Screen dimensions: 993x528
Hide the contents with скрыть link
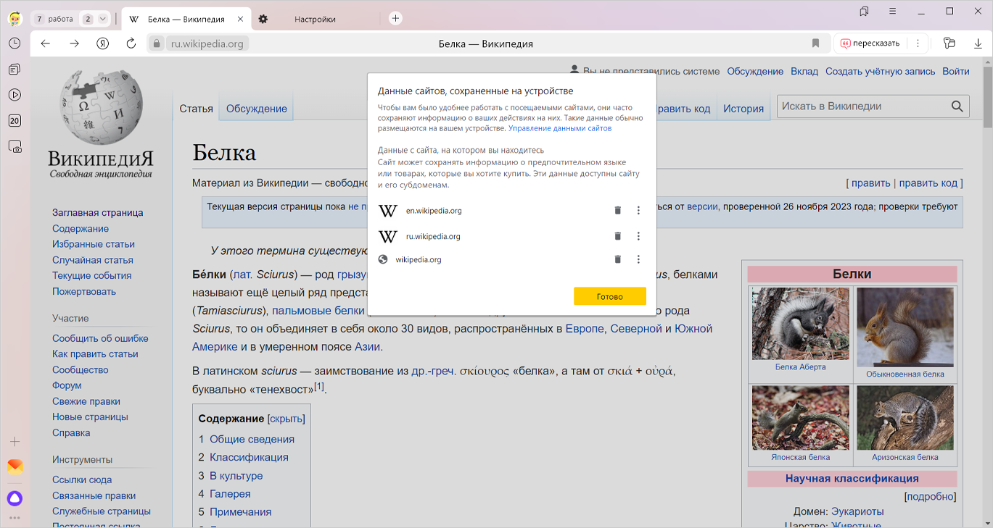coord(287,419)
